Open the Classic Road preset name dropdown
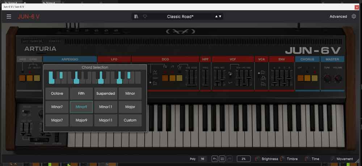The image size is (362, 166). tap(180, 17)
